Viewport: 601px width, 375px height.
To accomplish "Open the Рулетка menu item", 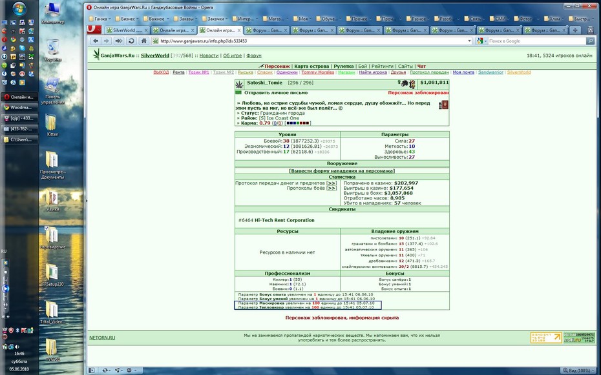I will (343, 66).
